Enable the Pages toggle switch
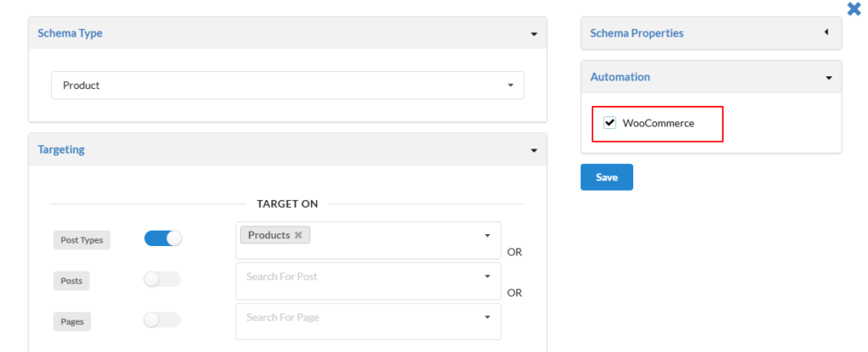 162,320
